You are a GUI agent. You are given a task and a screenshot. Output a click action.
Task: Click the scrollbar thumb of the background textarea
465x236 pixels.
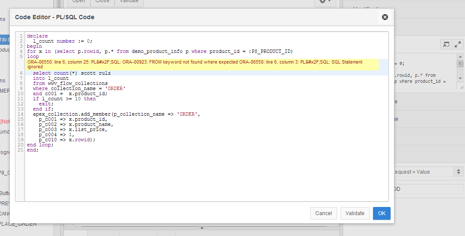460,64
